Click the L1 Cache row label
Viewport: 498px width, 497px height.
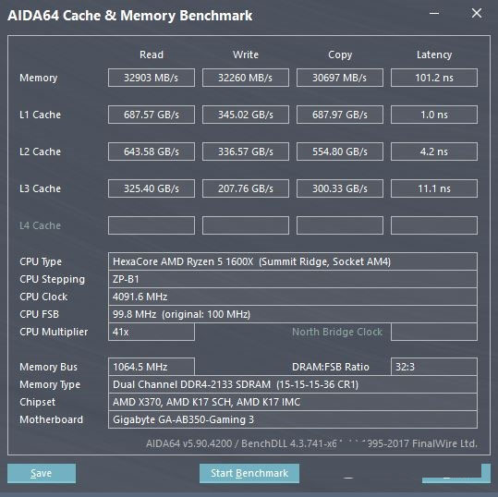[40, 115]
